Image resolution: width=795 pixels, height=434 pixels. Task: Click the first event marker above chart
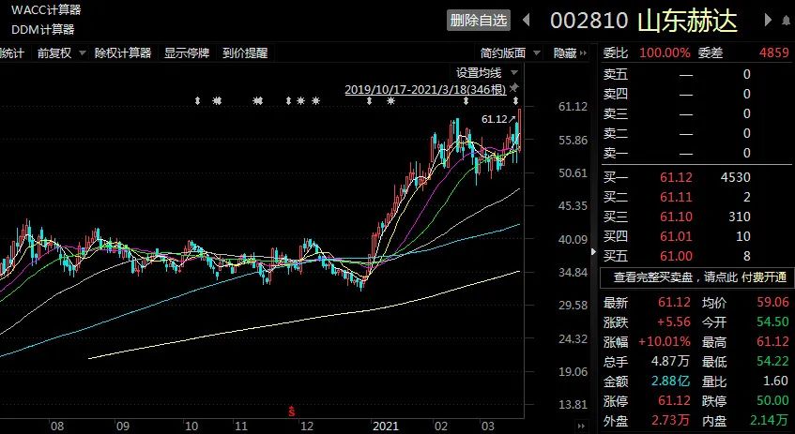click(197, 100)
